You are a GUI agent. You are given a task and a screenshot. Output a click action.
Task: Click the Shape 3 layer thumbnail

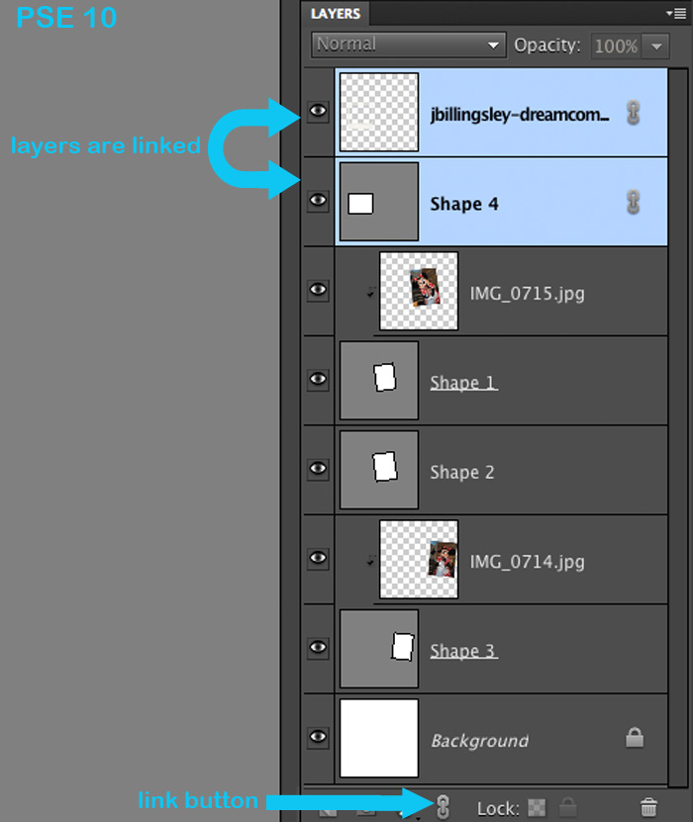coord(379,649)
